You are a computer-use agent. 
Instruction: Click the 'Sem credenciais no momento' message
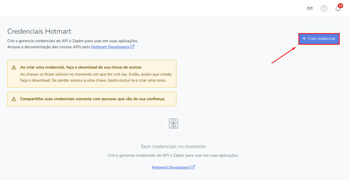tap(173, 146)
